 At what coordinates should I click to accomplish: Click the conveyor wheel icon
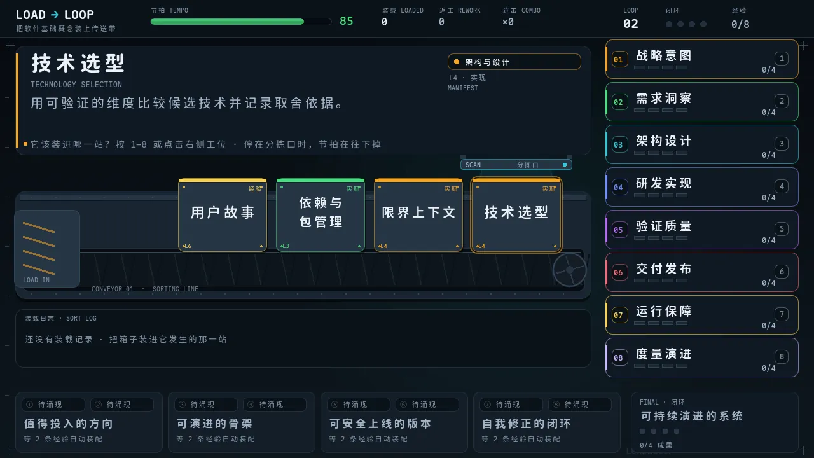point(569,270)
